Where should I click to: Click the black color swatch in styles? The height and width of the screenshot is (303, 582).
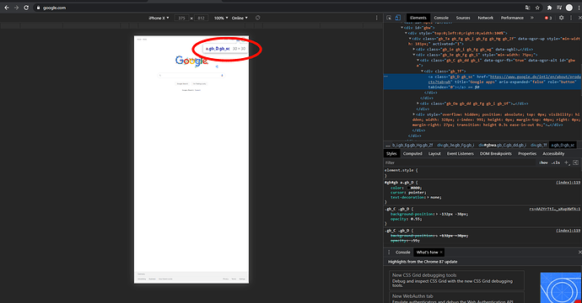coord(408,188)
